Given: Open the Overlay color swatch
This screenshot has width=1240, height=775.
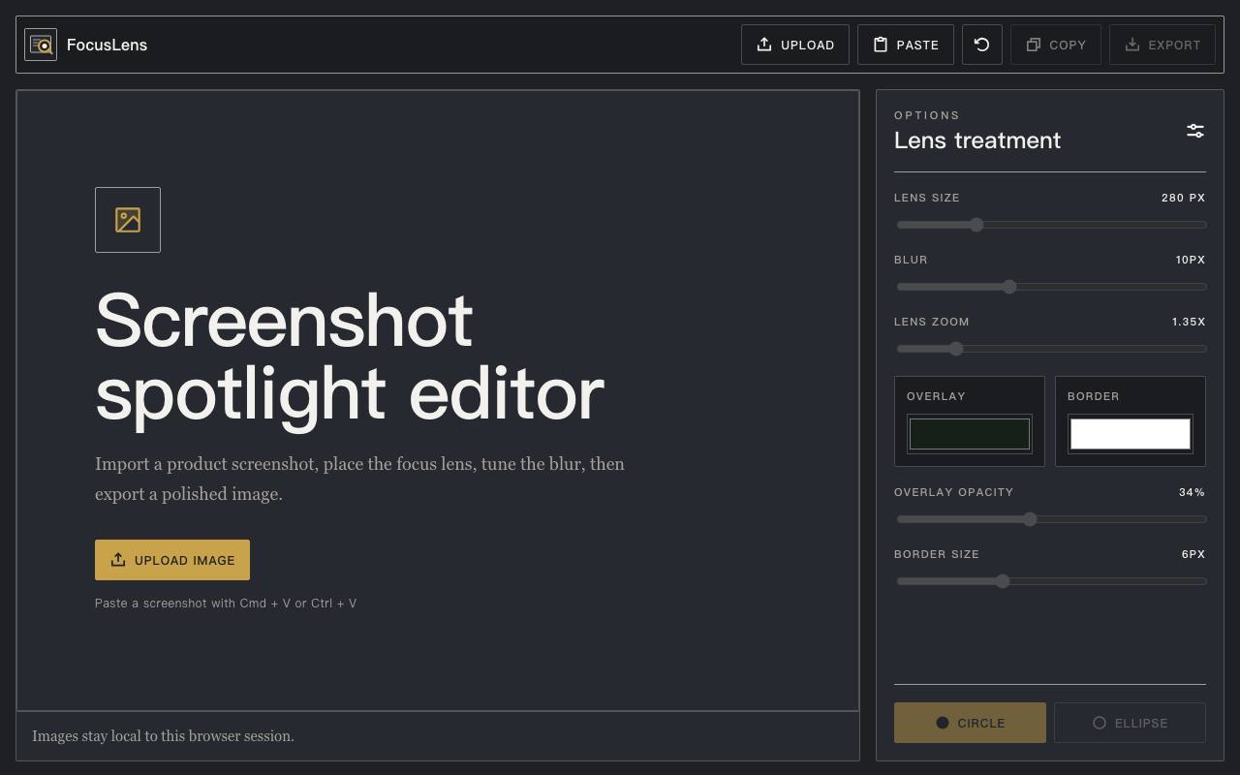Looking at the screenshot, I should pos(970,434).
